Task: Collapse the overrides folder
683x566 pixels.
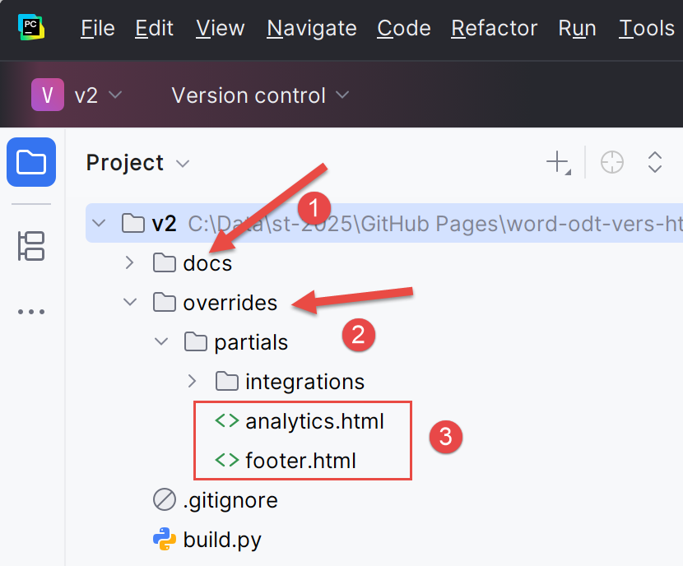Action: 129,303
